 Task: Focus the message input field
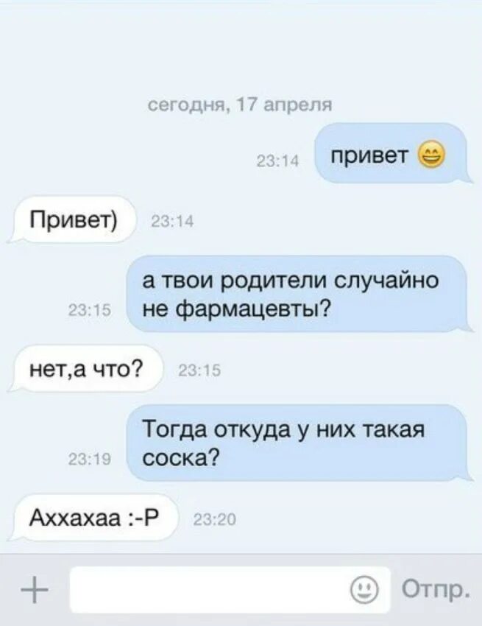(x=230, y=590)
